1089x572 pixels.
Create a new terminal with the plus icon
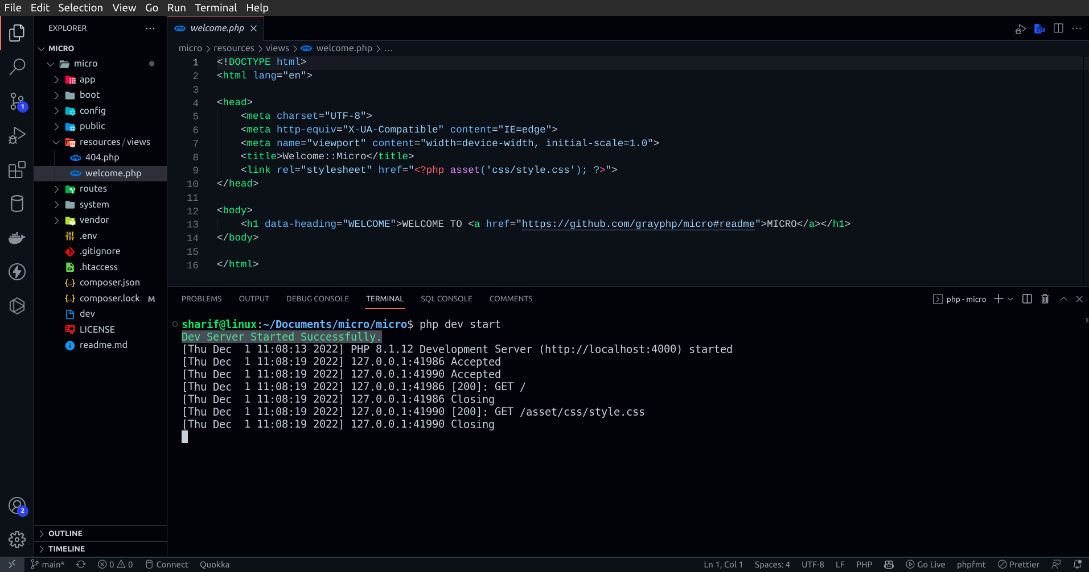click(x=998, y=299)
